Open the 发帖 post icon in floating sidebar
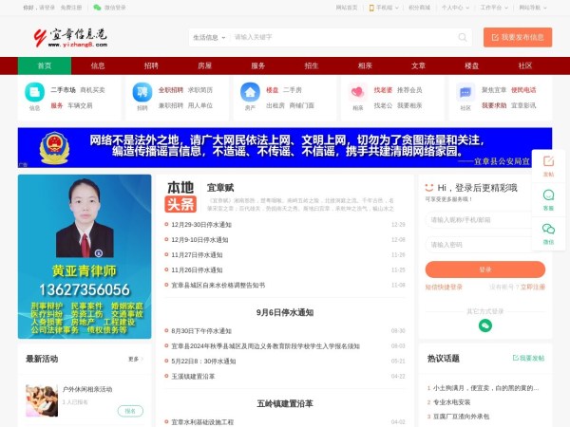 548,167
